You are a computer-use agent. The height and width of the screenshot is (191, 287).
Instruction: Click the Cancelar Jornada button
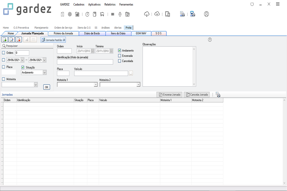(197, 94)
